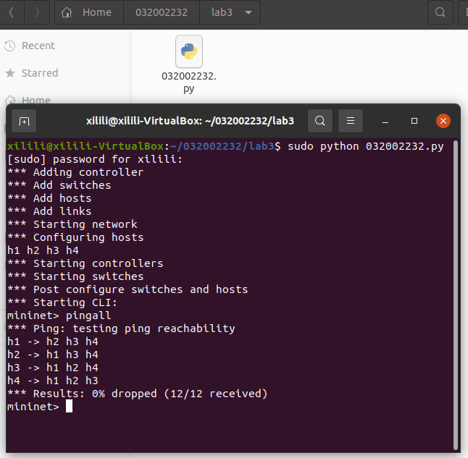Search within the terminal

[320, 121]
